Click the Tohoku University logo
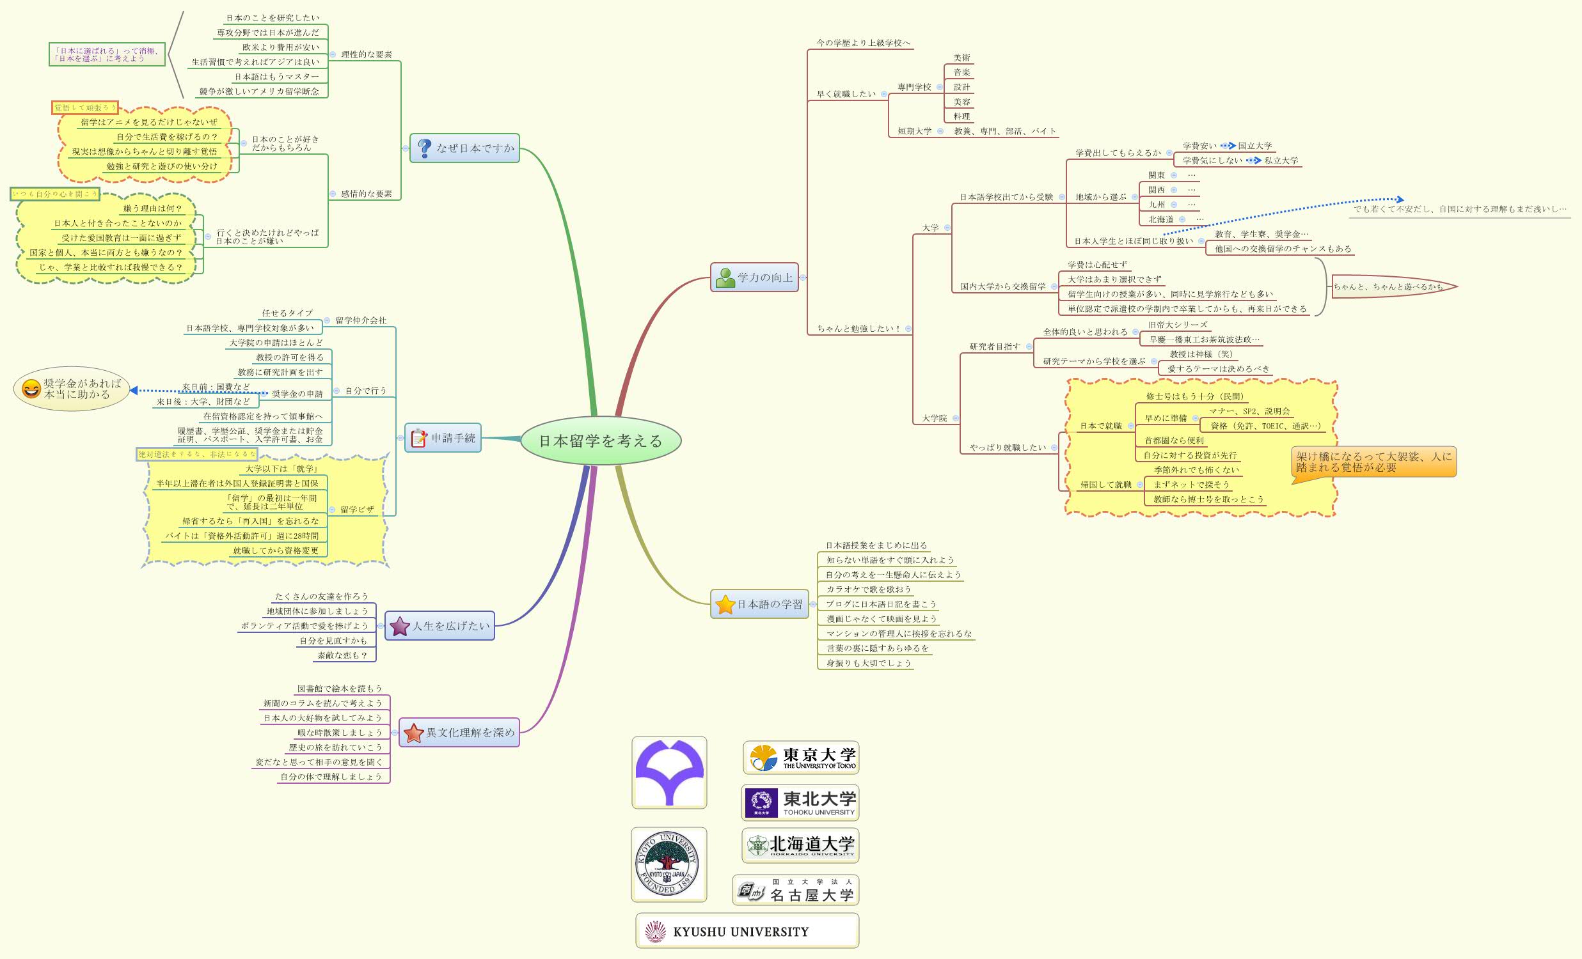The width and height of the screenshot is (1582, 959). [x=802, y=802]
